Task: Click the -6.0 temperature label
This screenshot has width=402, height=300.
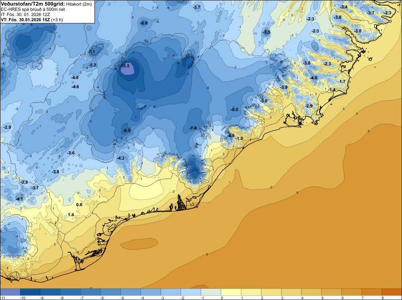Action: point(234,109)
